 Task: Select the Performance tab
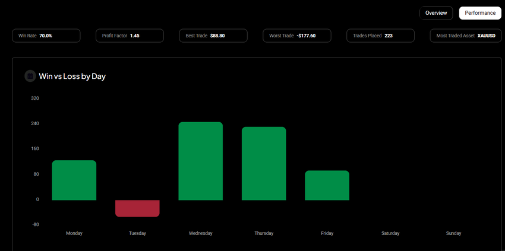(480, 13)
